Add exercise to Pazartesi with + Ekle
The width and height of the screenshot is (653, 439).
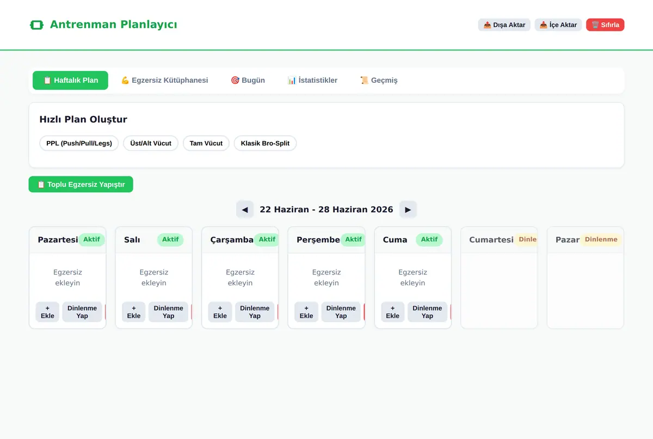47,312
